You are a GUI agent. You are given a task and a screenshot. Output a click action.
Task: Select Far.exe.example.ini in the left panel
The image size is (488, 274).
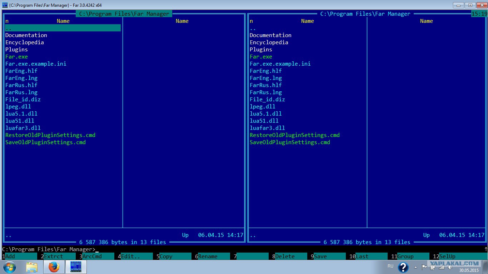[x=36, y=64]
